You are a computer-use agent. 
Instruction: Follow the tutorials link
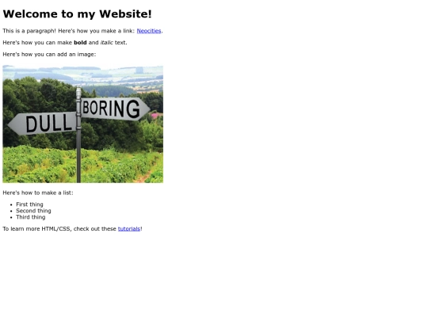point(129,229)
